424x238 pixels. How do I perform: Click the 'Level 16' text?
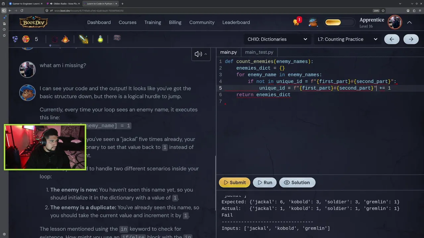coord(366,26)
